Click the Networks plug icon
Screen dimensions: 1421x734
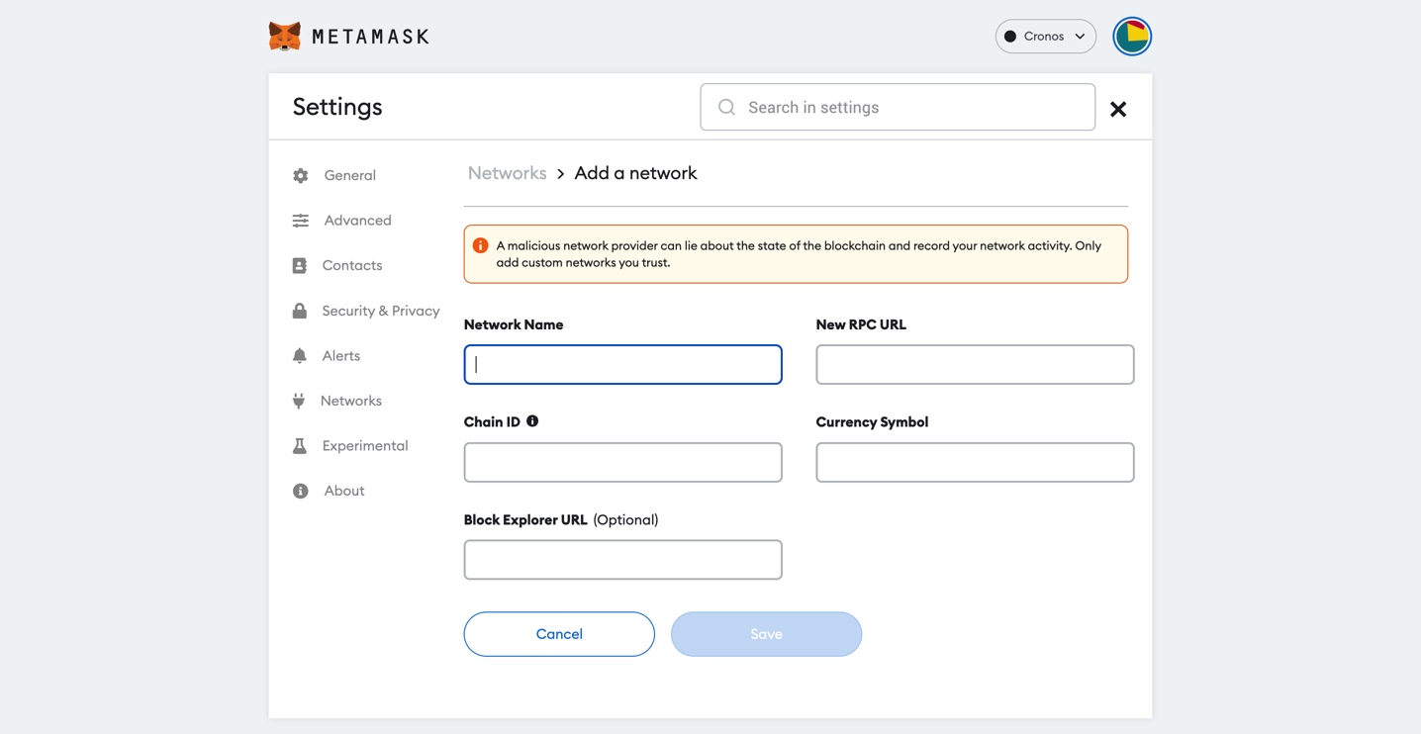coord(299,401)
